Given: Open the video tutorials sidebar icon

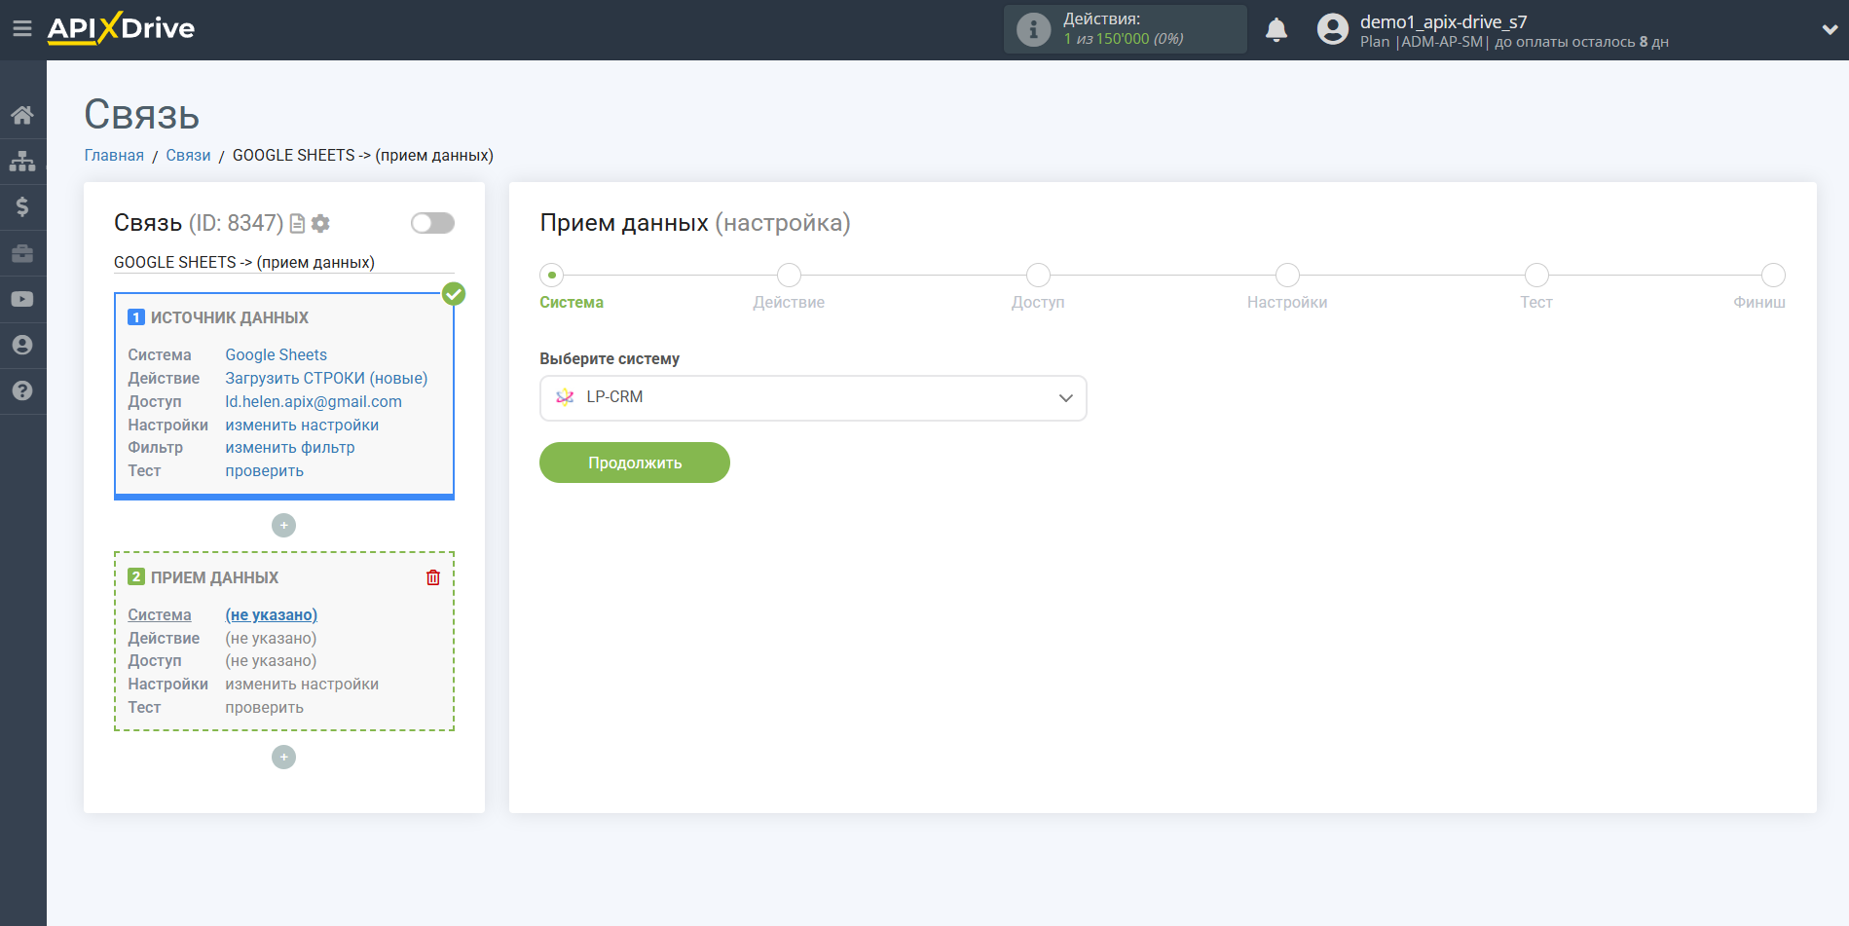Looking at the screenshot, I should [22, 299].
